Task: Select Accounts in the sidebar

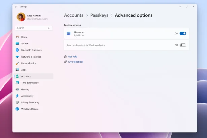Action: [34, 76]
